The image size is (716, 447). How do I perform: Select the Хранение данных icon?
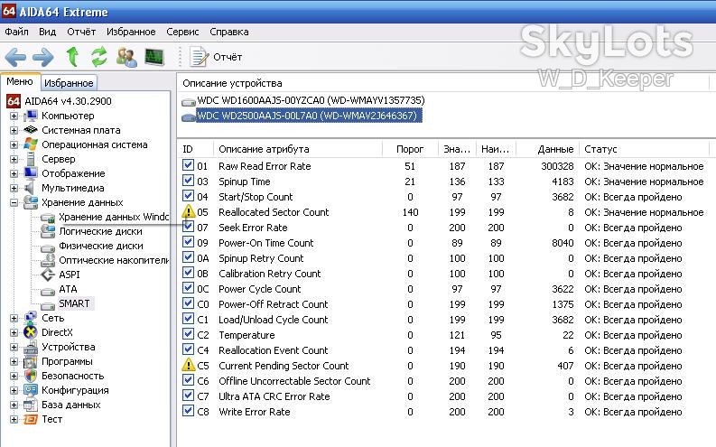[31, 202]
